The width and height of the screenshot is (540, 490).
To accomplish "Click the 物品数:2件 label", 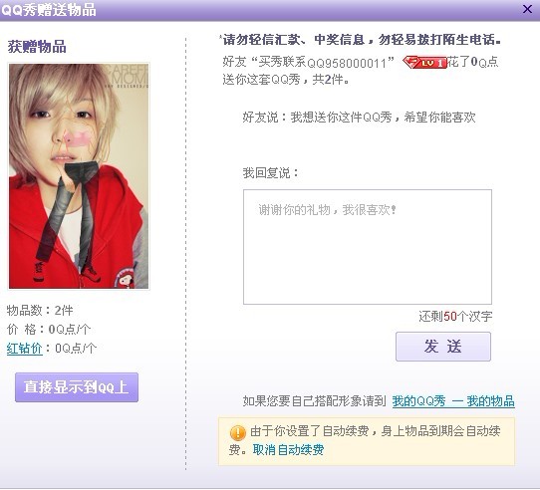I will click(40, 311).
